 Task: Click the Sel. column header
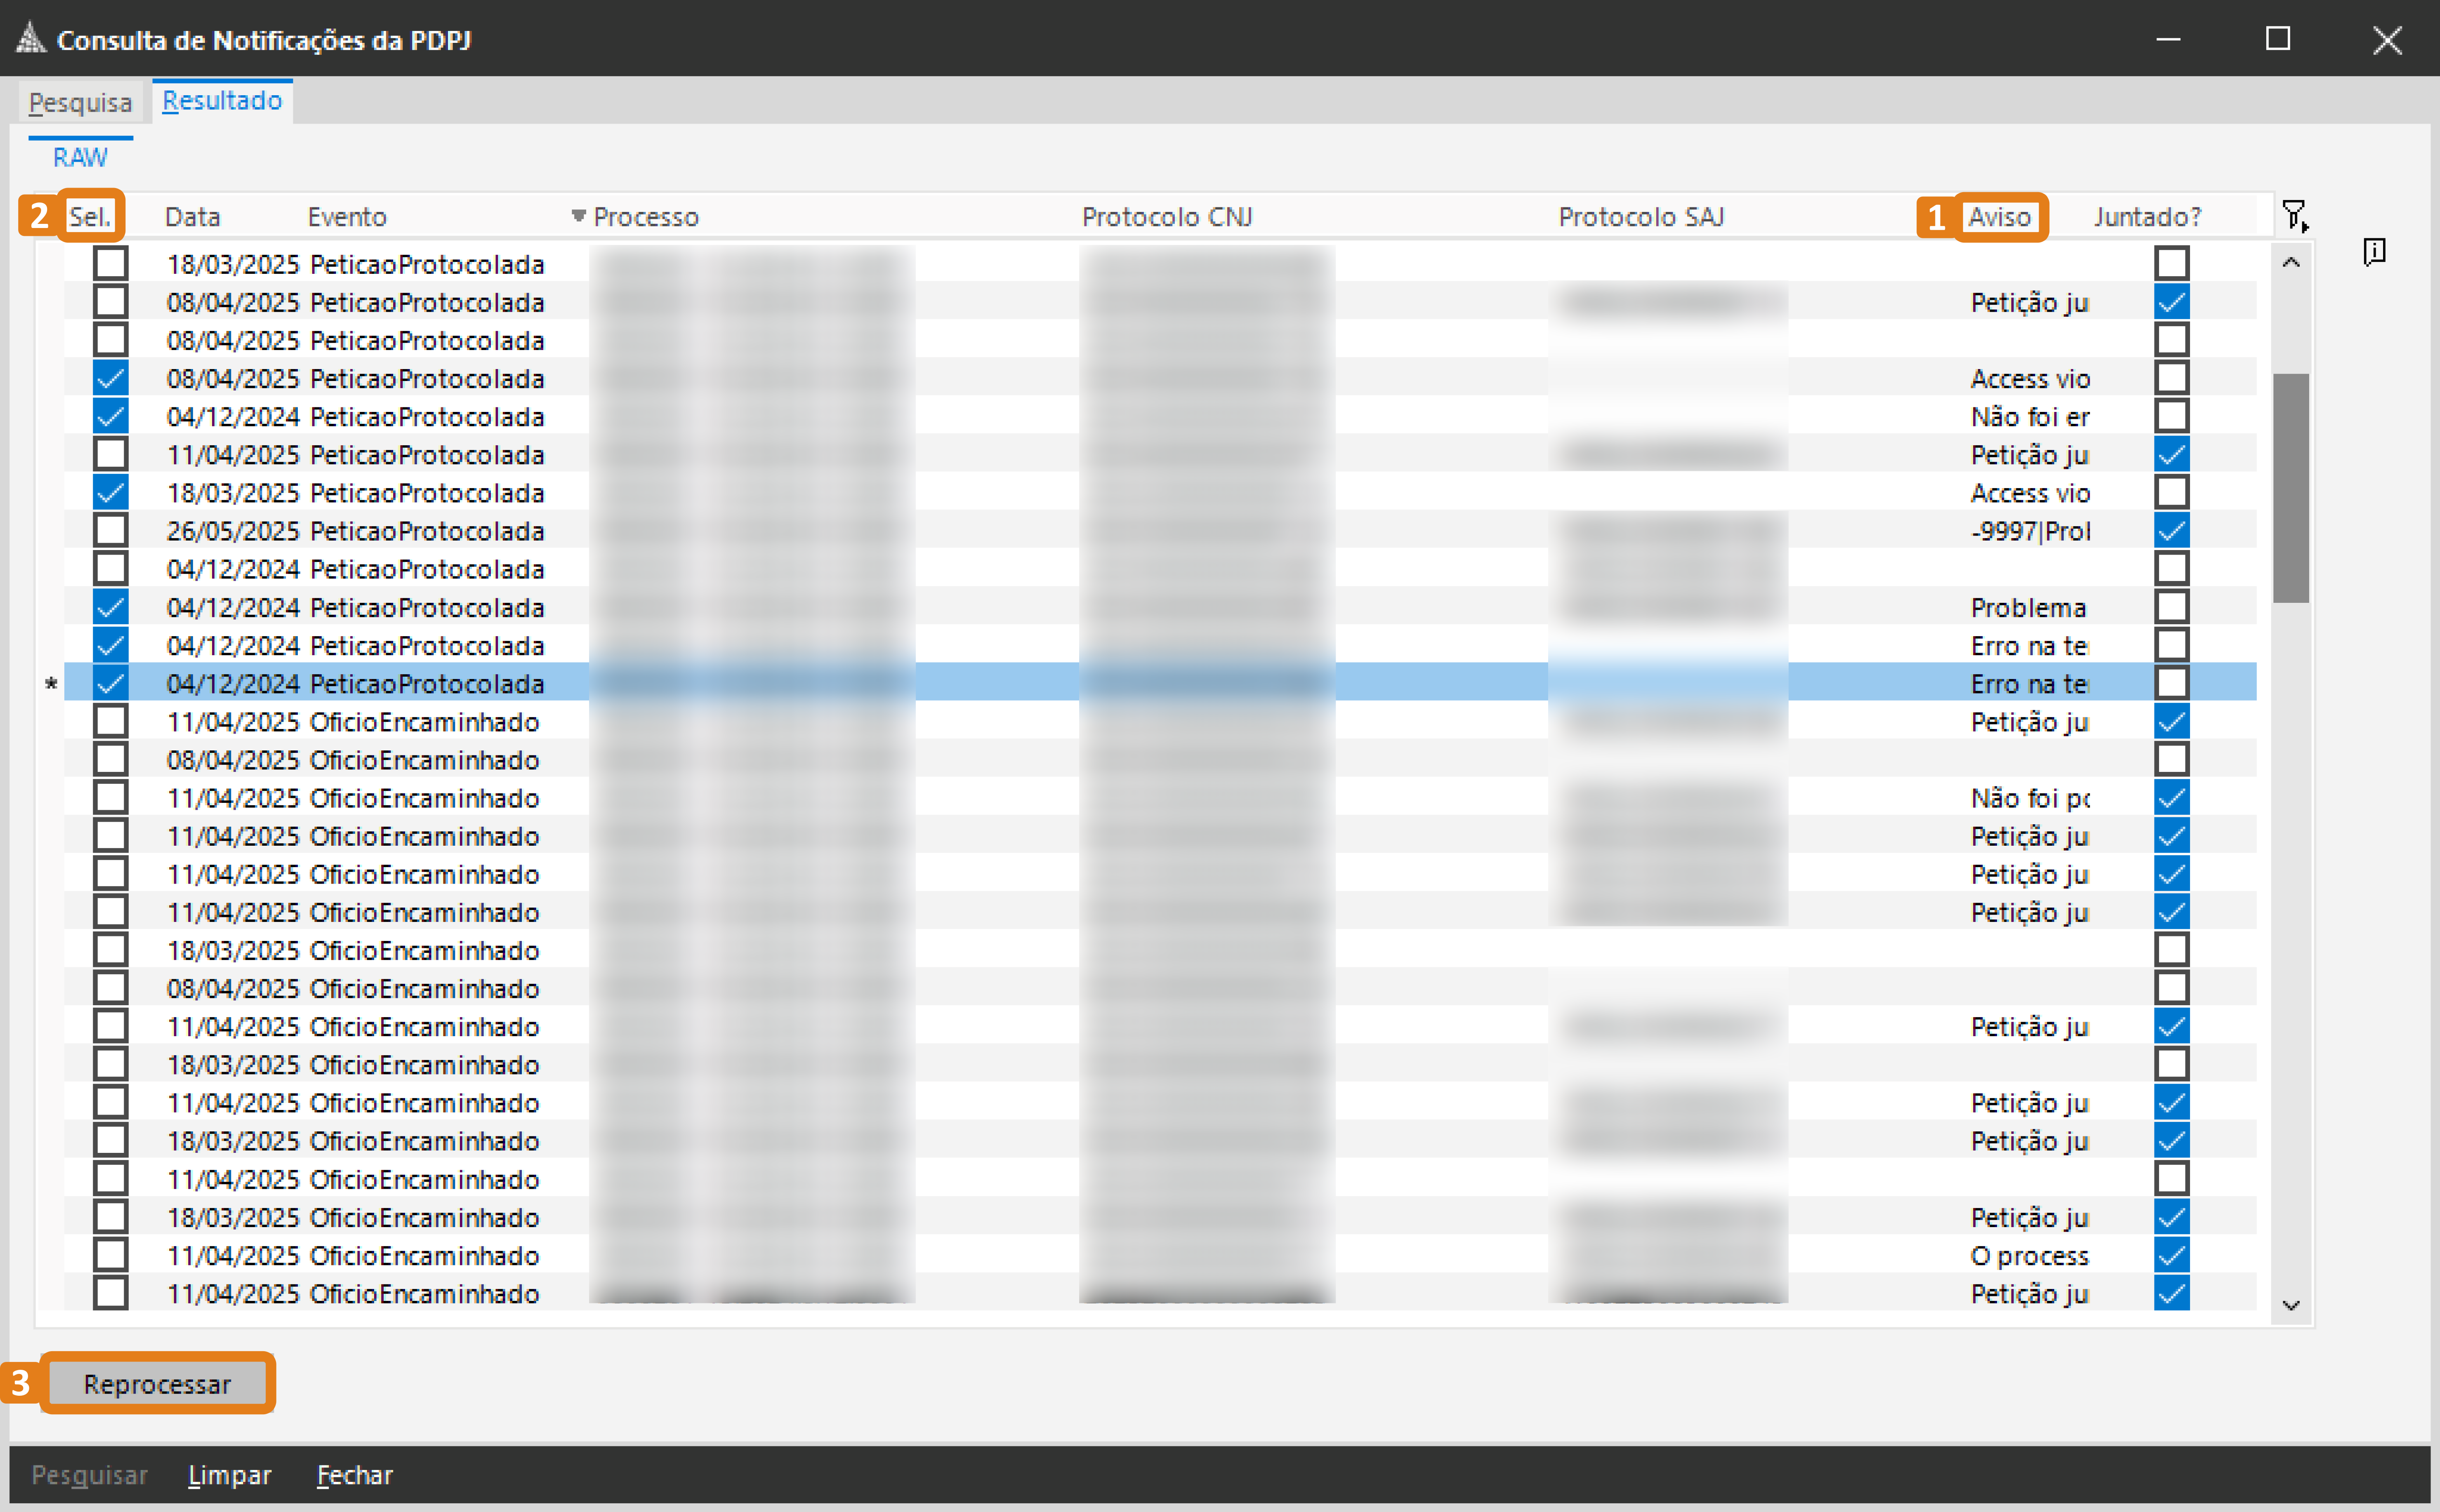[x=90, y=216]
